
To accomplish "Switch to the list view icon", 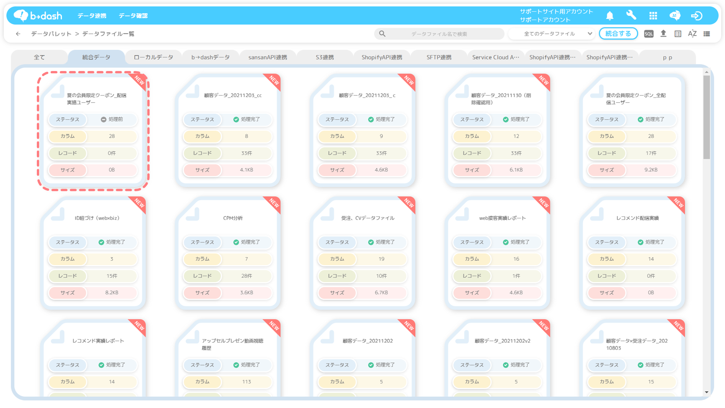I will 707,34.
